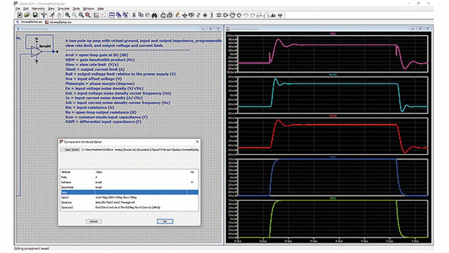Open the Hierarchy menu
Viewport: 449px width, 253px height.
coord(38,8)
